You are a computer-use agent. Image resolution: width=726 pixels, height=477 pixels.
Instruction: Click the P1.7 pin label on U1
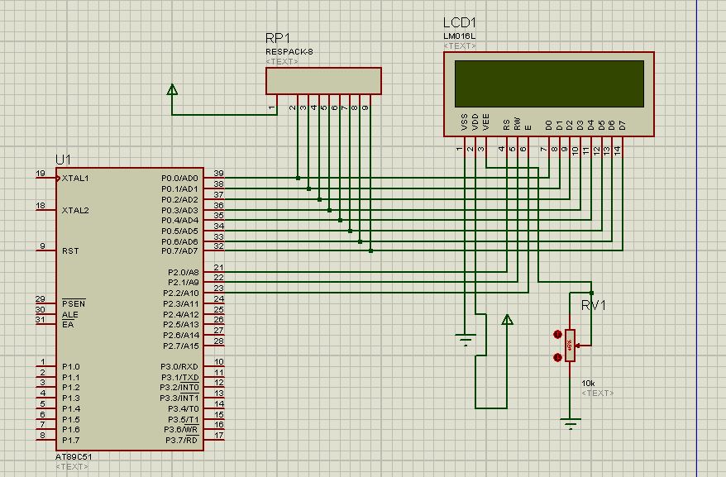click(71, 441)
